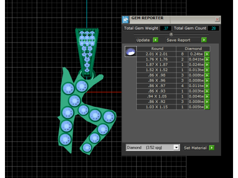Click the 0.004tw weight cell
The height and width of the screenshot is (178, 238).
click(196, 96)
